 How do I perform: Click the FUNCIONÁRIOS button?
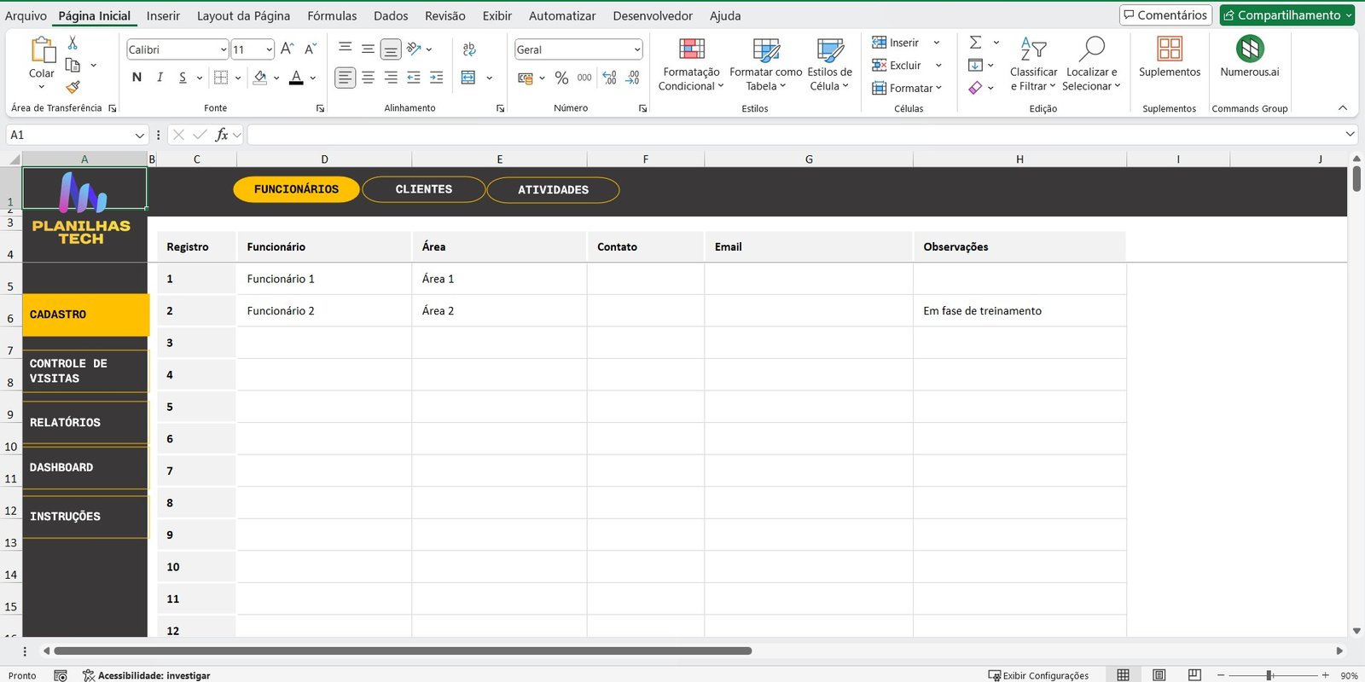click(296, 189)
